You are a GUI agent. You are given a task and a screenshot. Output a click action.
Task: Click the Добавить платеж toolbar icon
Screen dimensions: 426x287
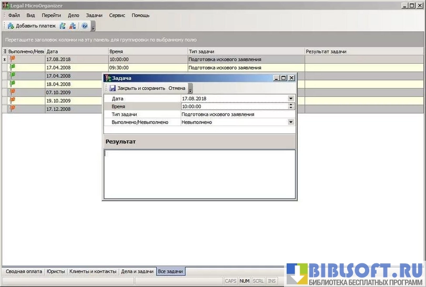11,26
